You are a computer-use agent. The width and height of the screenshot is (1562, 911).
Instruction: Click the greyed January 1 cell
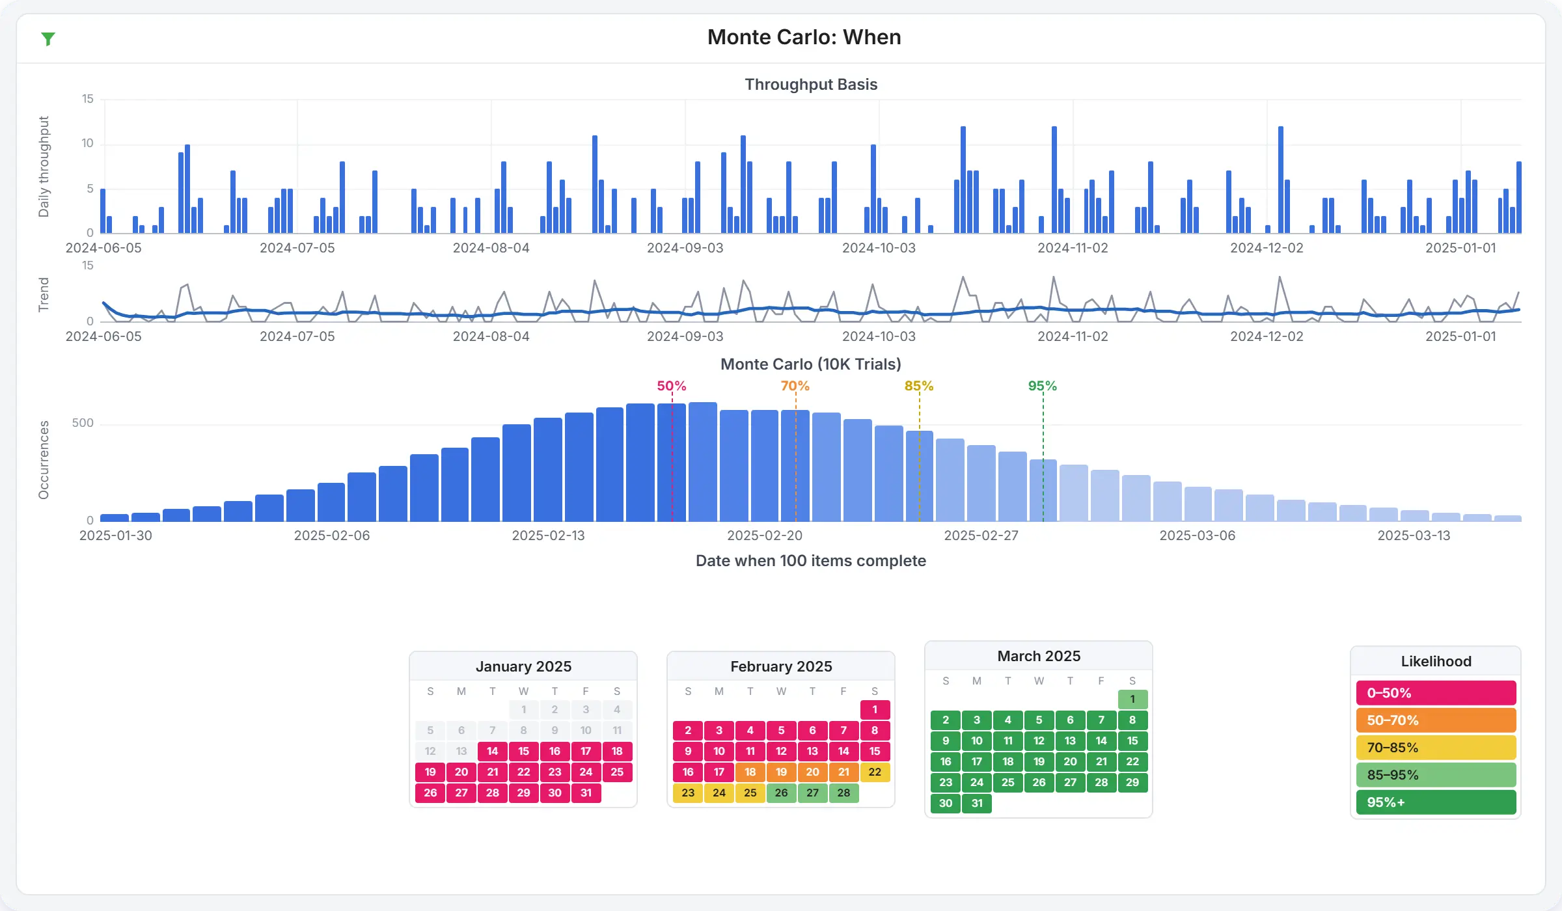pos(524,709)
